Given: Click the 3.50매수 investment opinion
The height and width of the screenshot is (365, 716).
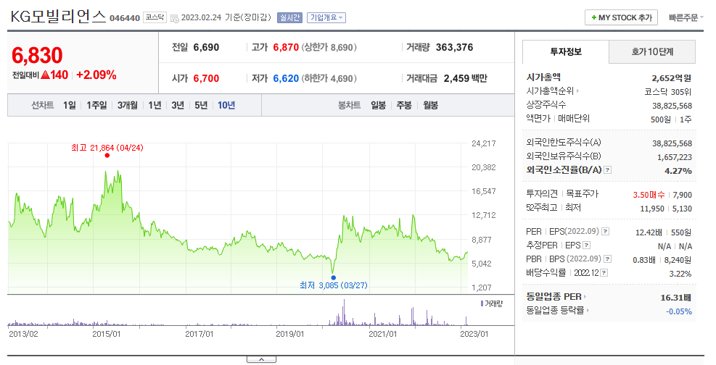Looking at the screenshot, I should (649, 195).
